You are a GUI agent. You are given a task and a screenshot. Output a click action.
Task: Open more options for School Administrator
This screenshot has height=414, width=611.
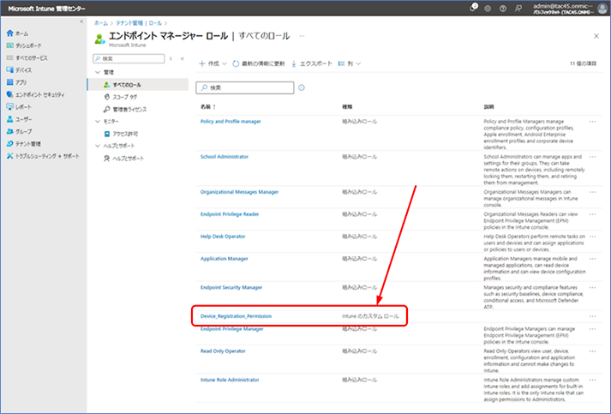(592, 157)
